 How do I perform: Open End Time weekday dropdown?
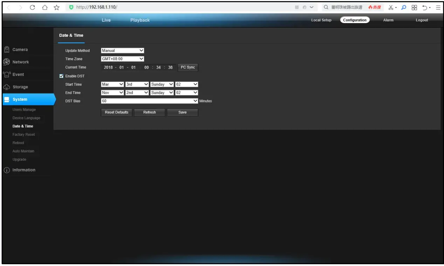pos(162,93)
